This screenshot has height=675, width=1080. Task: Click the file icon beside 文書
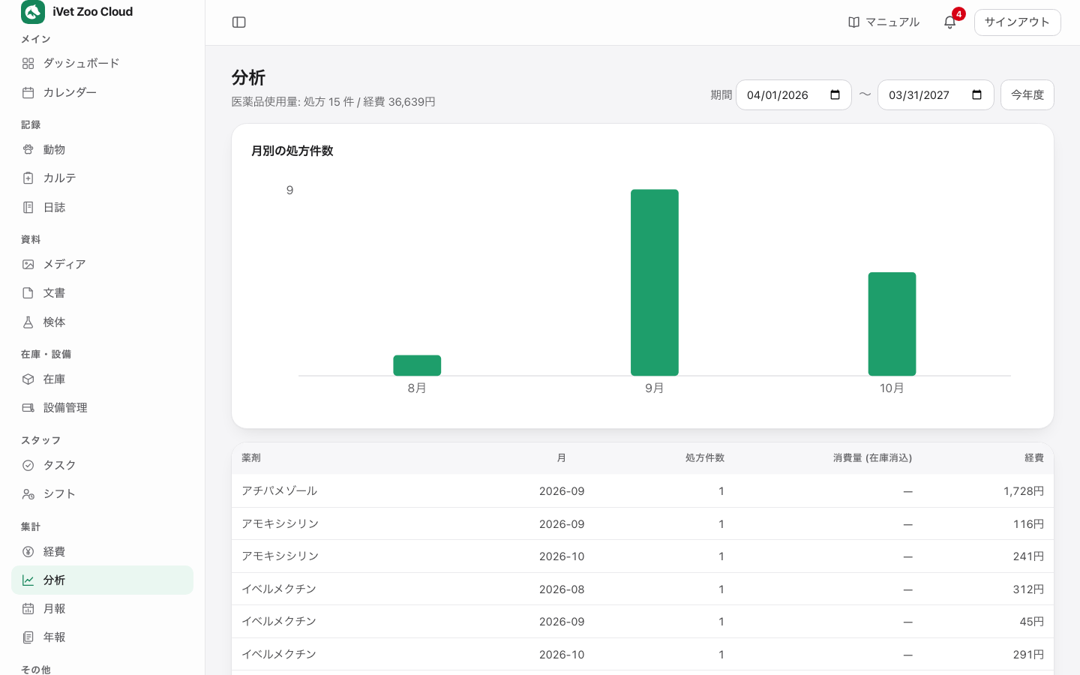tap(28, 293)
